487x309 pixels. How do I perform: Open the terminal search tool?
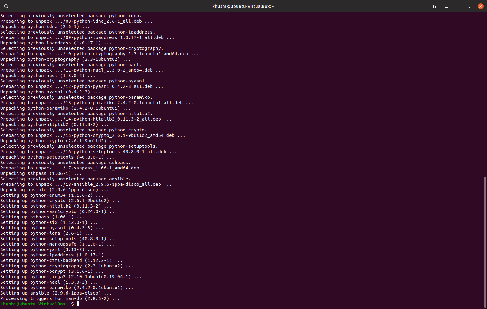coord(6,6)
